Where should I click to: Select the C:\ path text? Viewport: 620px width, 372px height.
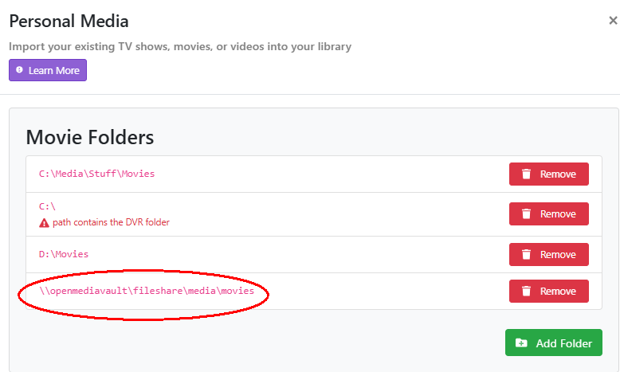pos(48,206)
